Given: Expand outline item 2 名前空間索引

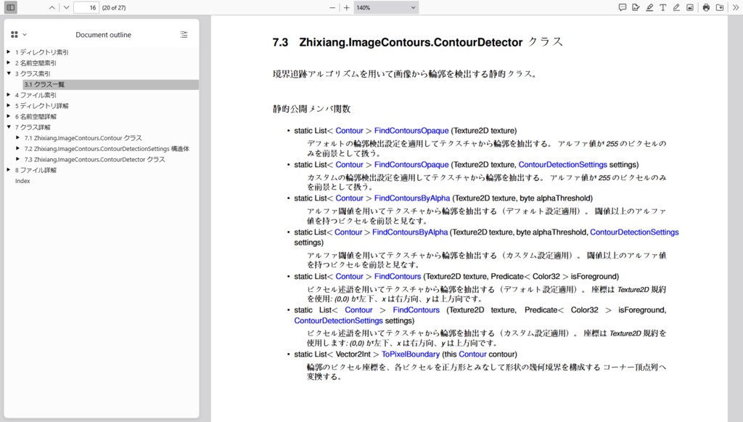Looking at the screenshot, I should tap(9, 62).
